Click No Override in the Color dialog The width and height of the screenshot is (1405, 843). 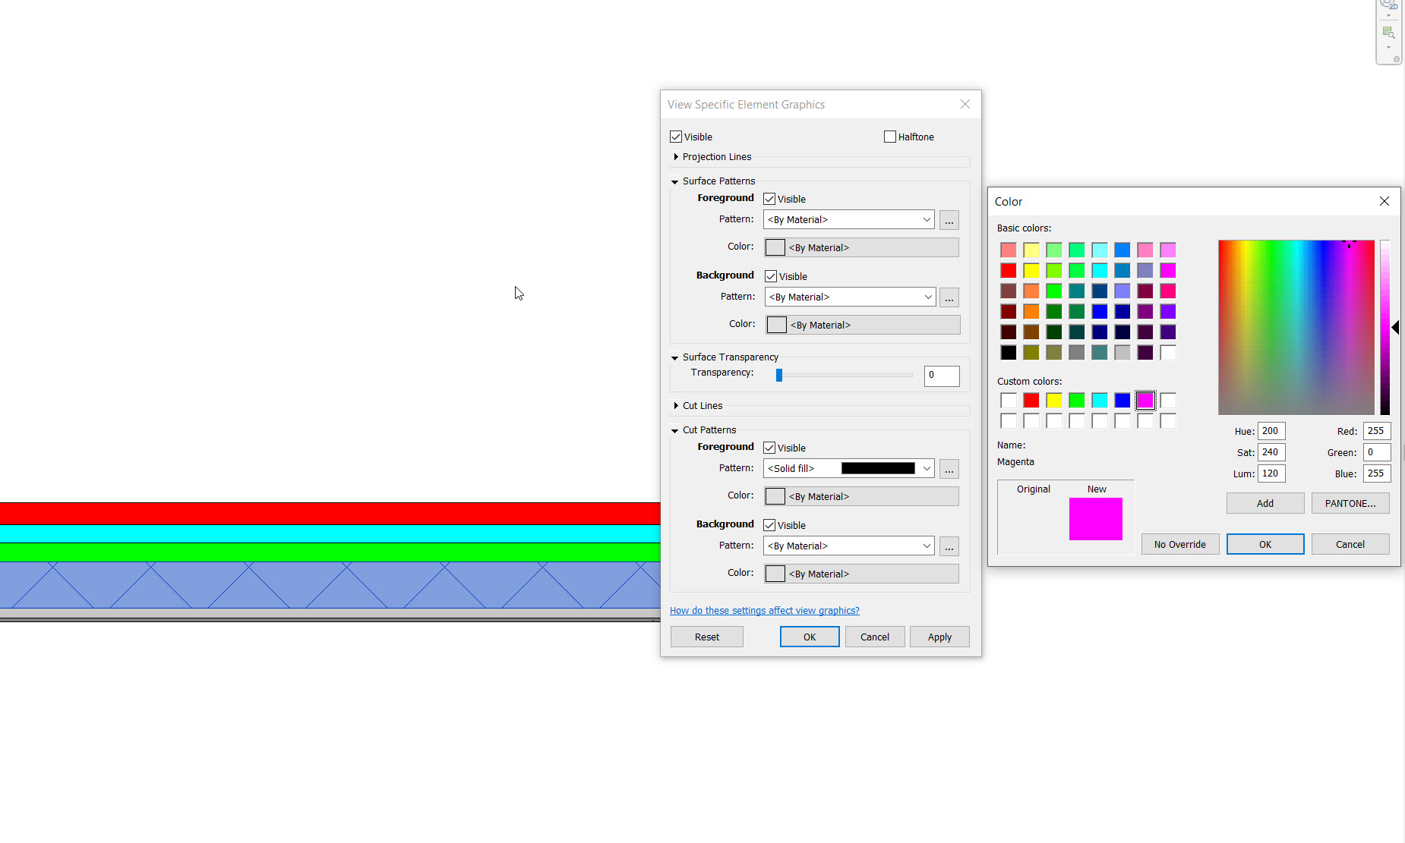(1179, 544)
